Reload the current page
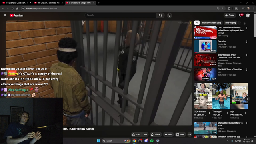The height and width of the screenshot is (144, 256). [x=12, y=8]
